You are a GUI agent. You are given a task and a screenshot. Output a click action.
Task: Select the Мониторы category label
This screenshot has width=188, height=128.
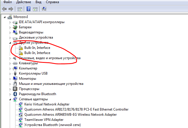click(x=28, y=79)
